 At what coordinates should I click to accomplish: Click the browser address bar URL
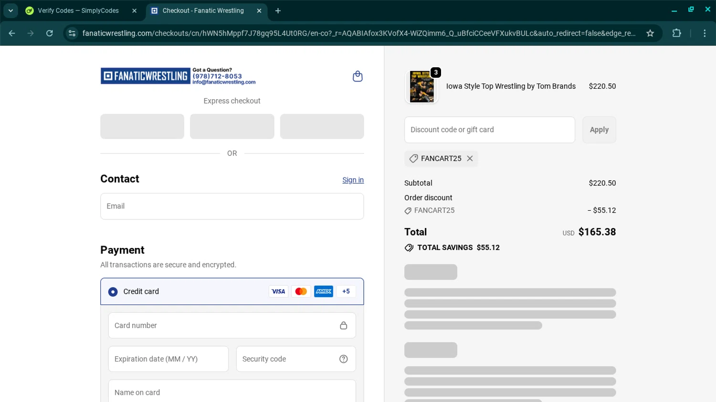point(358,33)
